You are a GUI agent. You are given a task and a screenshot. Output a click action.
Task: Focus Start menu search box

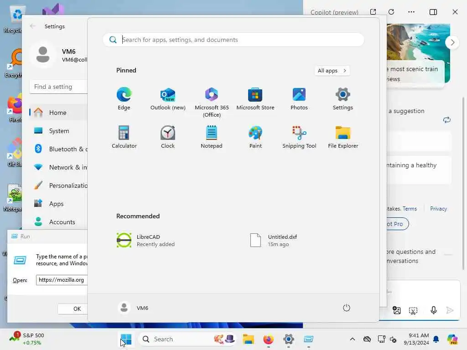(x=233, y=40)
